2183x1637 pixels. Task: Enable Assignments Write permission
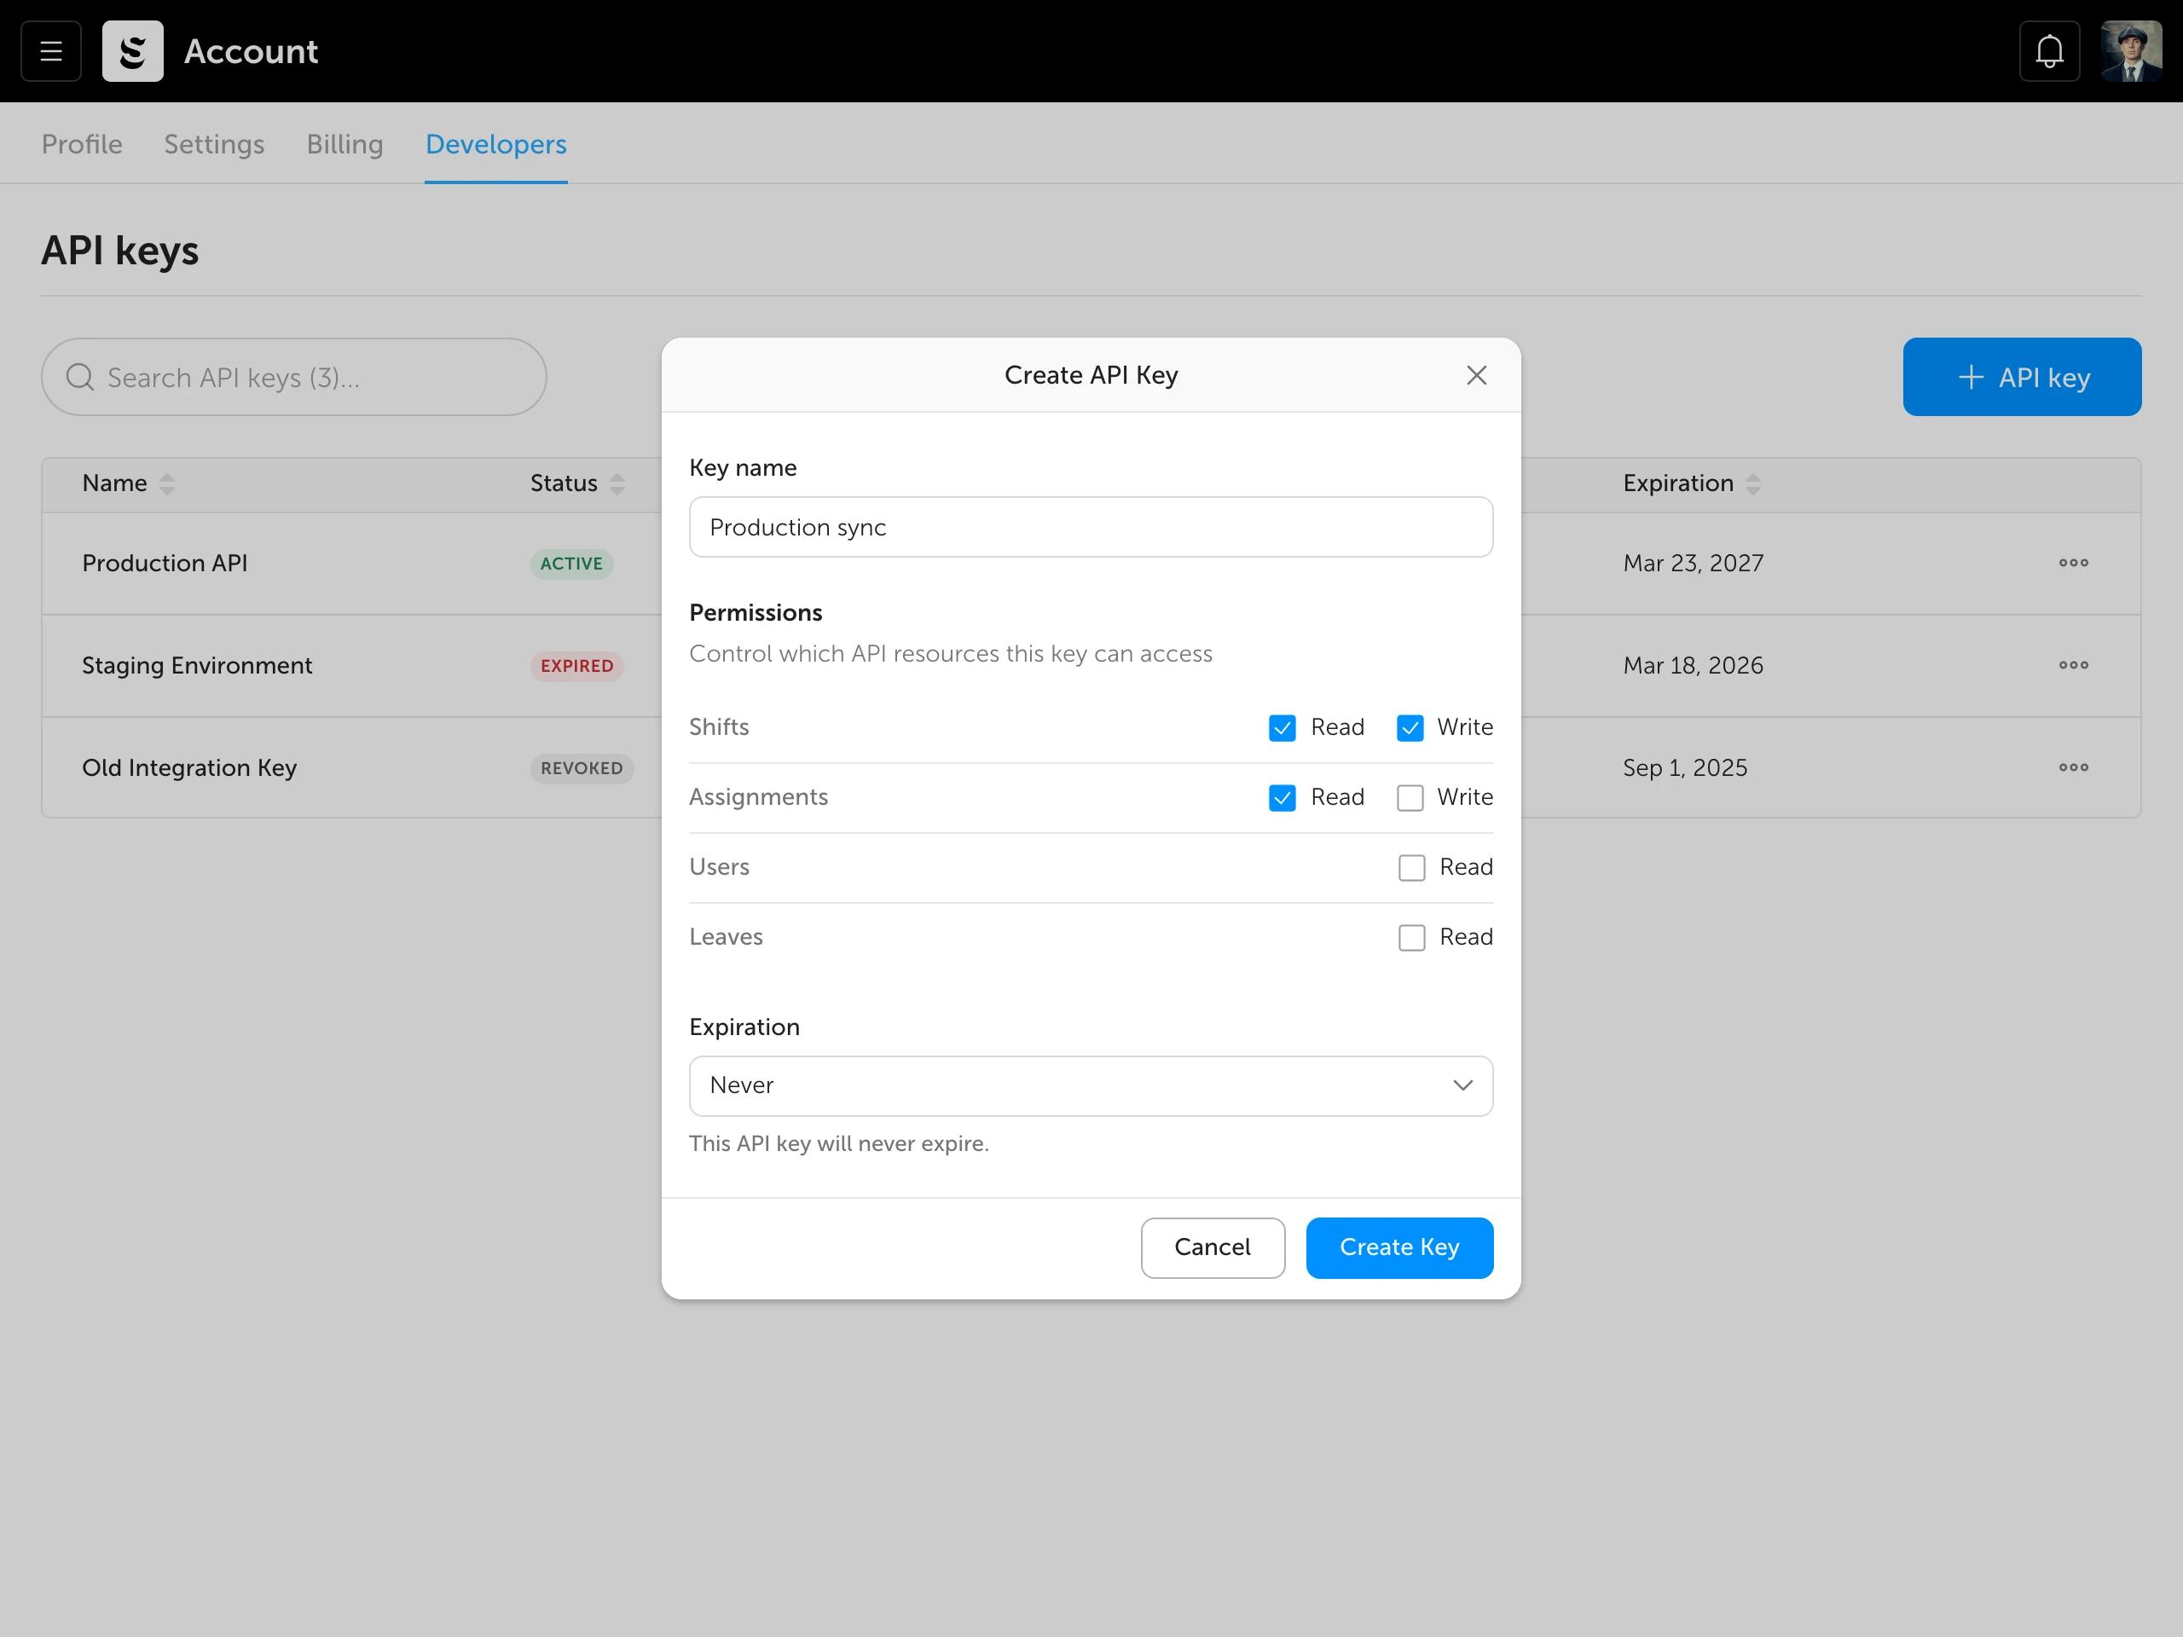point(1410,797)
